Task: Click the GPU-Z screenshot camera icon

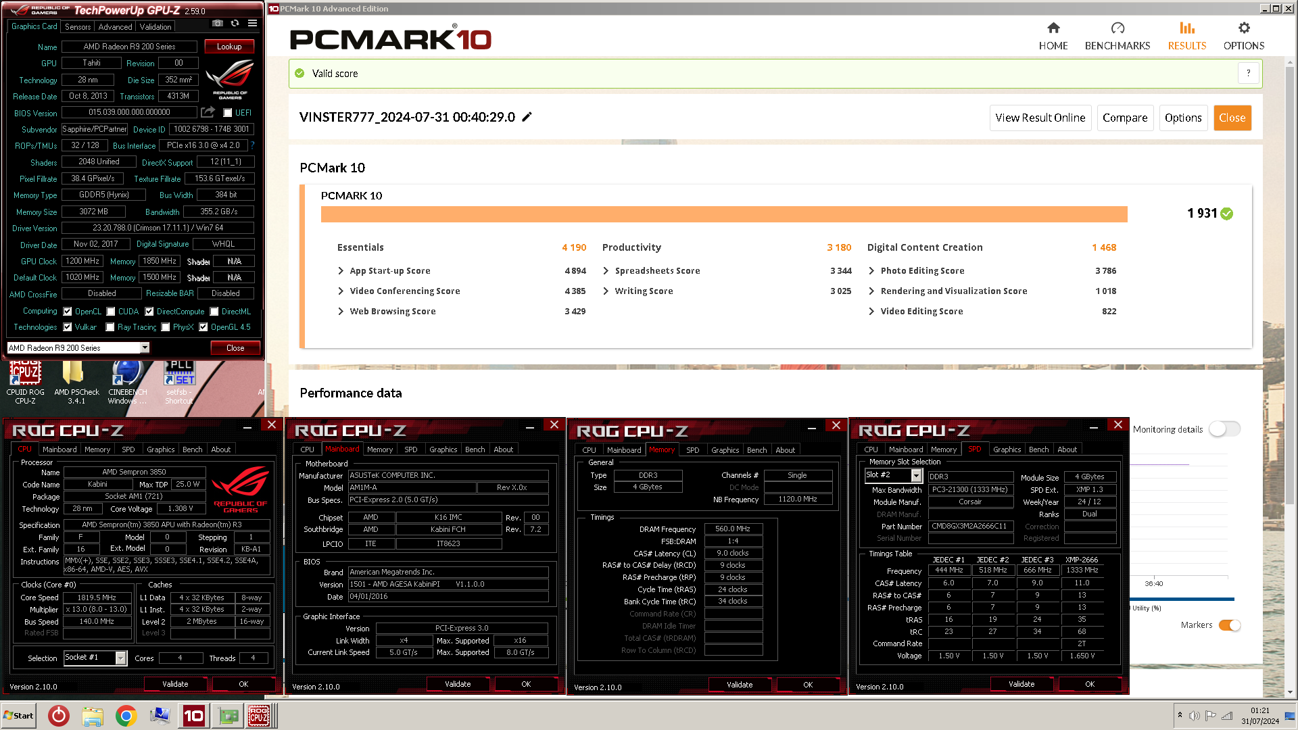Action: point(217,23)
